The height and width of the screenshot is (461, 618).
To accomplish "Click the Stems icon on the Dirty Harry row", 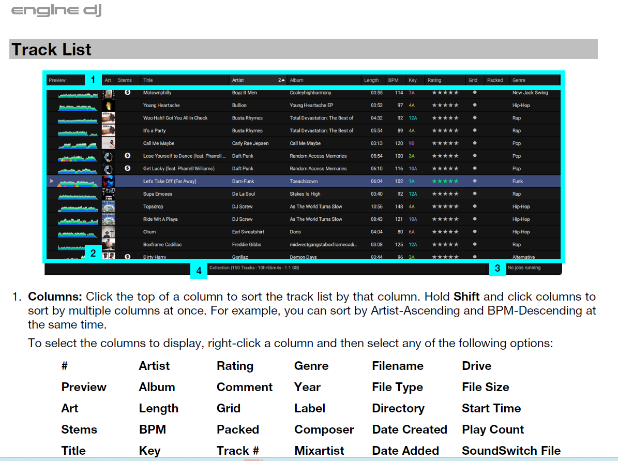I will click(127, 257).
